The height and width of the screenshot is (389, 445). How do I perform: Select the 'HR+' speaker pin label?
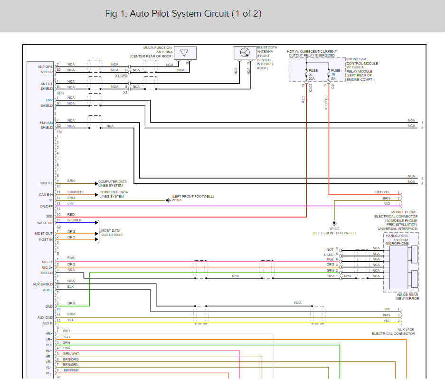coord(49,334)
